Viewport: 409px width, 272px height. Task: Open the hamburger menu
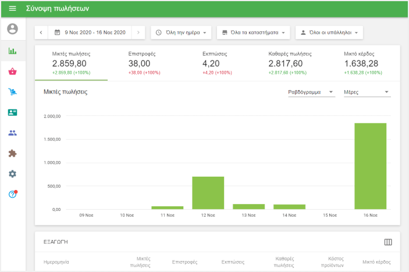(12, 9)
